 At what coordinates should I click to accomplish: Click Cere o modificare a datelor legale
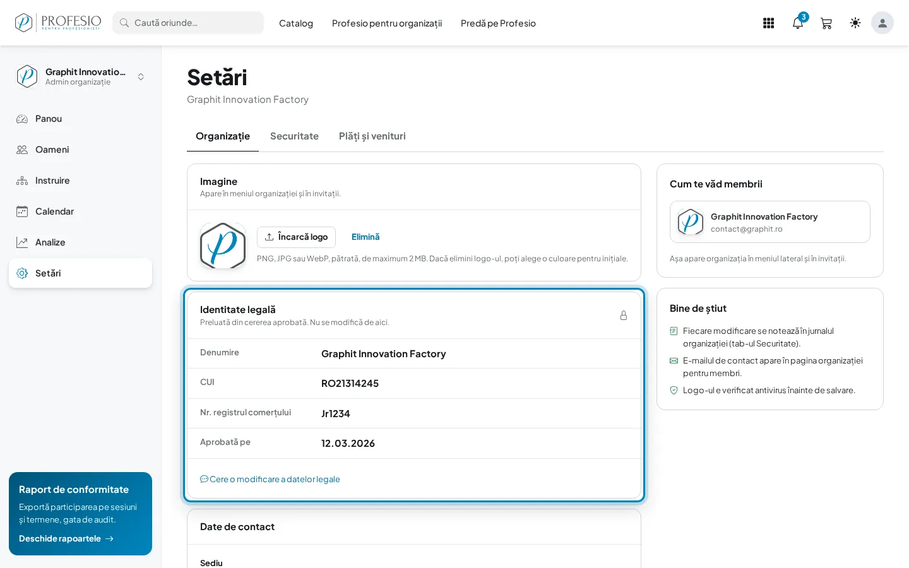pyautogui.click(x=270, y=480)
